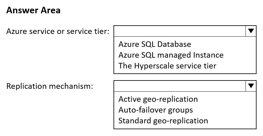Pick the SQL Database entry in service list
The image size is (263, 136).
click(x=155, y=44)
